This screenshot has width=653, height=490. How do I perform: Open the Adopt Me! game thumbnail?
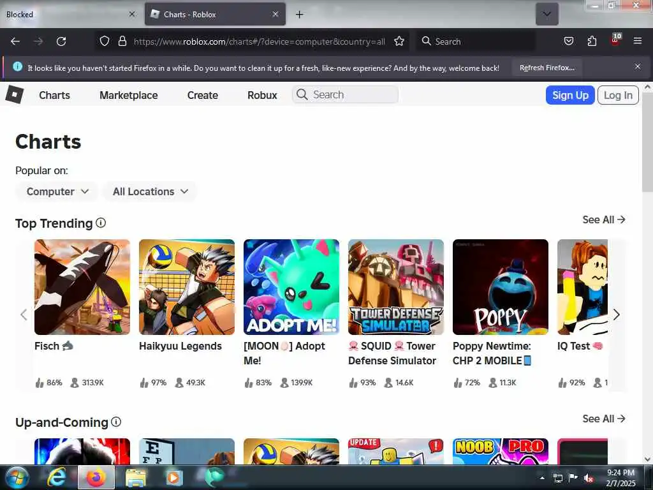click(291, 286)
